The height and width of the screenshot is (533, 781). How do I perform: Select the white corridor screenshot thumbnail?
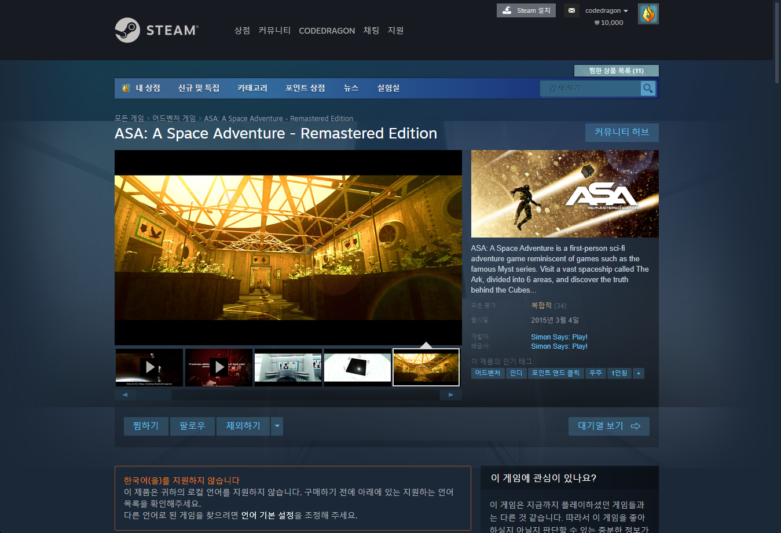[x=288, y=367]
